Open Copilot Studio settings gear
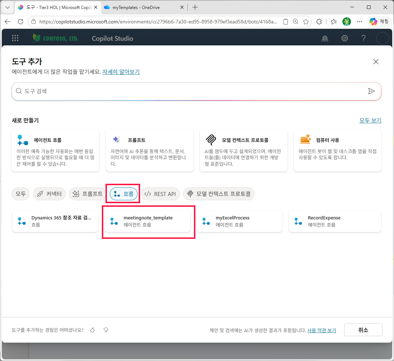 (345, 38)
